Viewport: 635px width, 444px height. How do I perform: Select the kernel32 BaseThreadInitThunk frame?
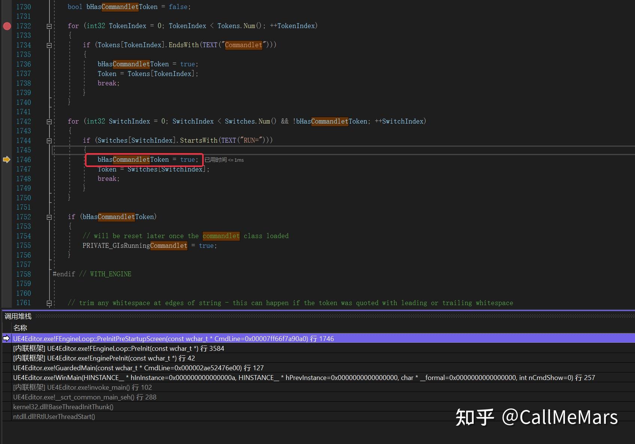tap(63, 407)
